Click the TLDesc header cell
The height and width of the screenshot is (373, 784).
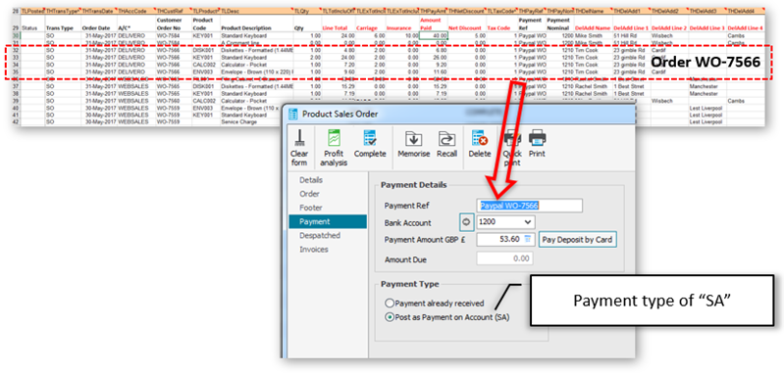point(256,11)
